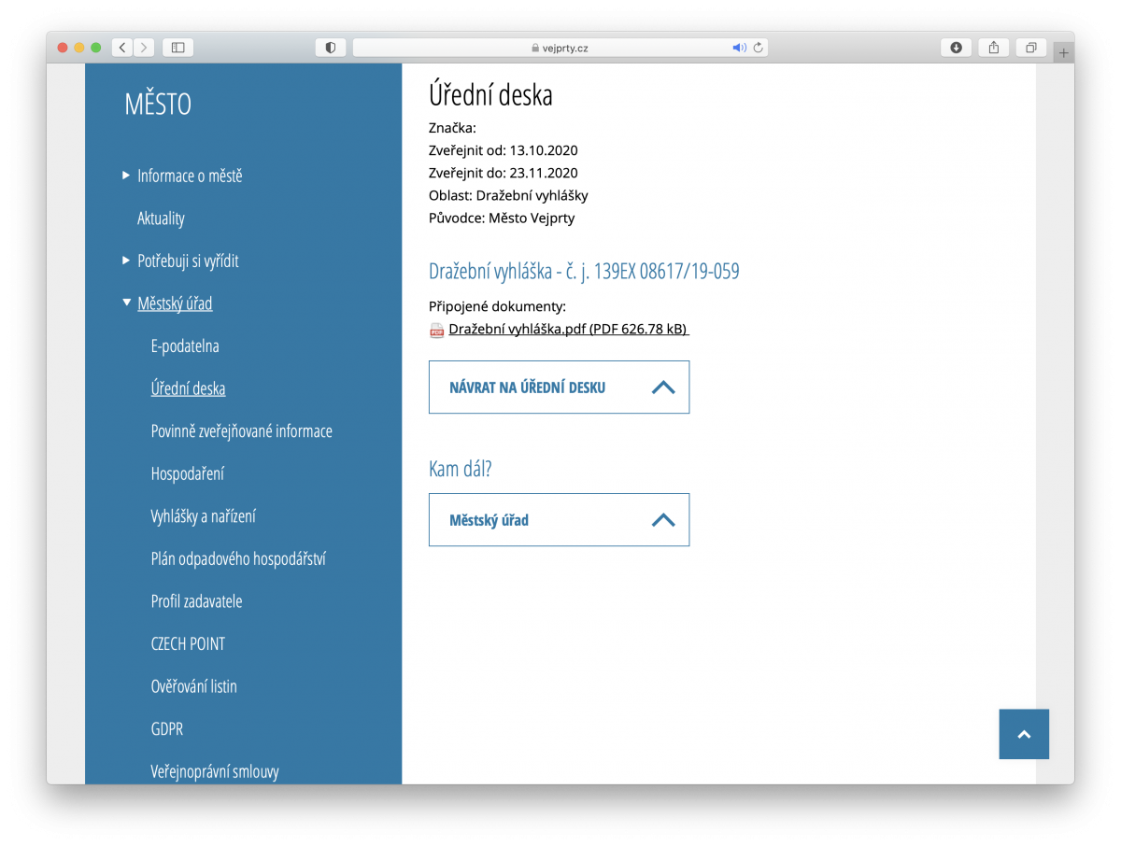1121x846 pixels.
Task: Select E-podatelna from sidebar menu
Action: (x=185, y=346)
